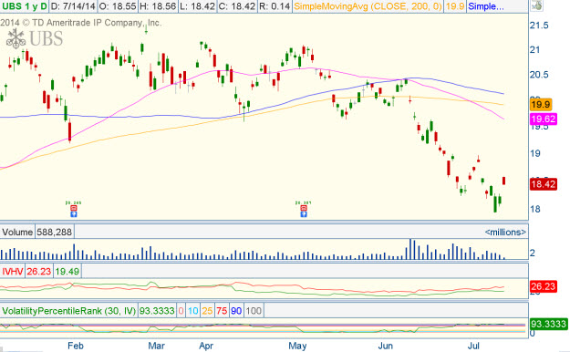The height and width of the screenshot is (352, 570).
Task: Click the volume value 588,288
Action: [54, 232]
